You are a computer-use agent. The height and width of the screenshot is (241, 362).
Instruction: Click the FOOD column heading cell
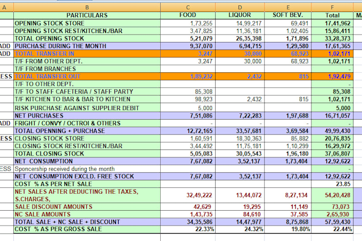(x=188, y=15)
